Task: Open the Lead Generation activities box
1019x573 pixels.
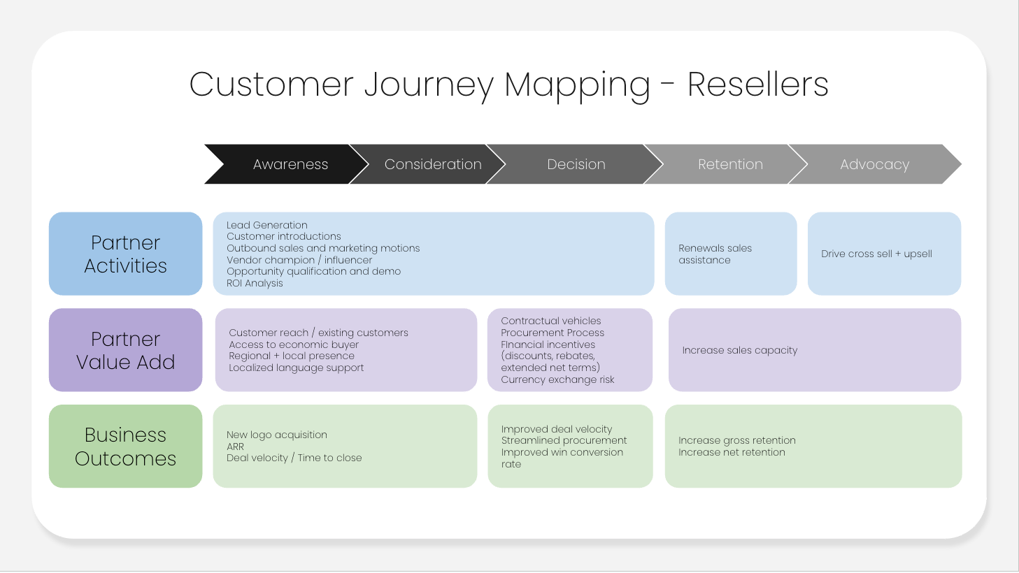Action: click(433, 254)
